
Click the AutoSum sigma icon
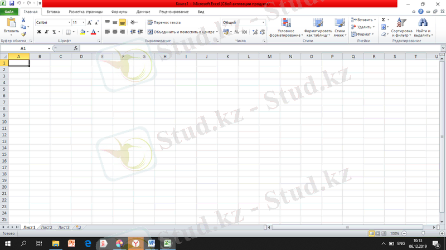[x=384, y=19]
